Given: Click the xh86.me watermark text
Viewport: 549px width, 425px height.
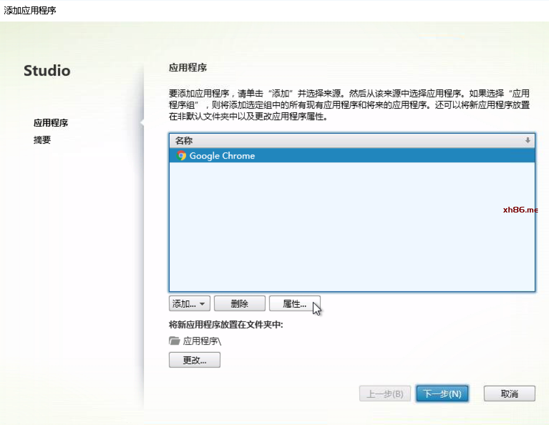Looking at the screenshot, I should [520, 210].
